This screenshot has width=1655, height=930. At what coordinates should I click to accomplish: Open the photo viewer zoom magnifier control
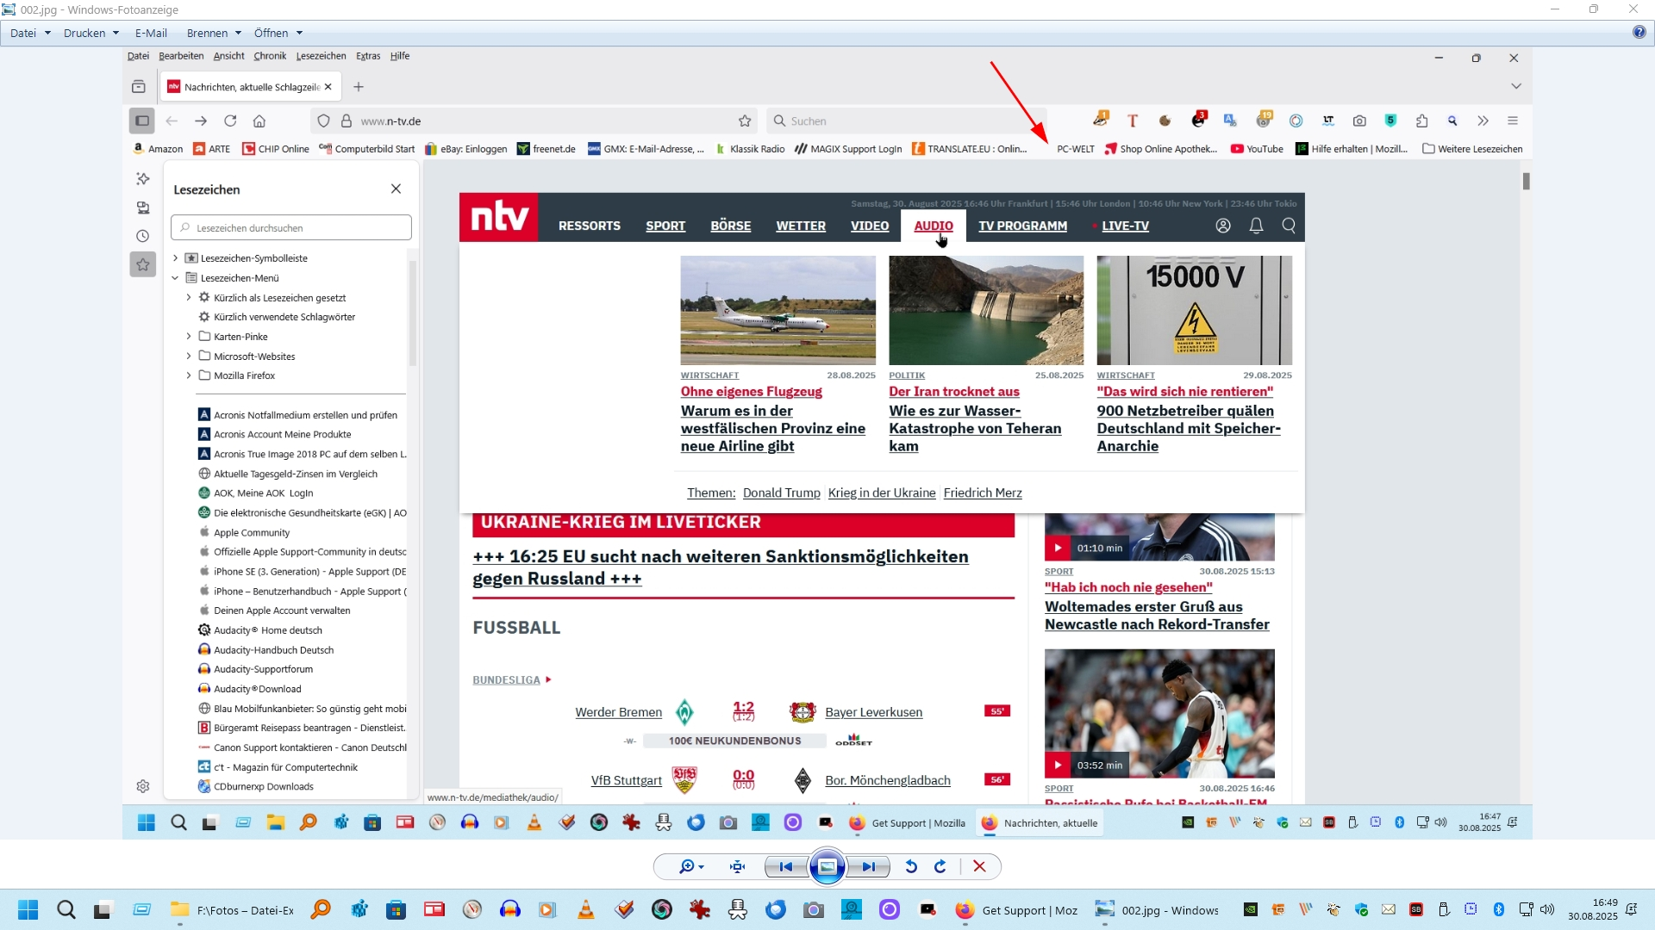click(x=690, y=866)
